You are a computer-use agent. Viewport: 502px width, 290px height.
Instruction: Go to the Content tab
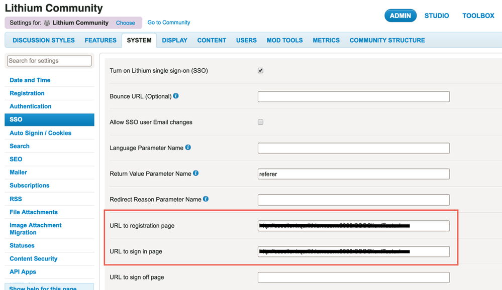coord(212,40)
